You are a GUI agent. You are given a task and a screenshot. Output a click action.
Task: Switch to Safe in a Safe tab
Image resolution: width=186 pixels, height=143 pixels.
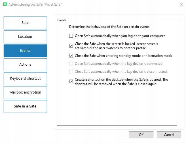pos(25,106)
